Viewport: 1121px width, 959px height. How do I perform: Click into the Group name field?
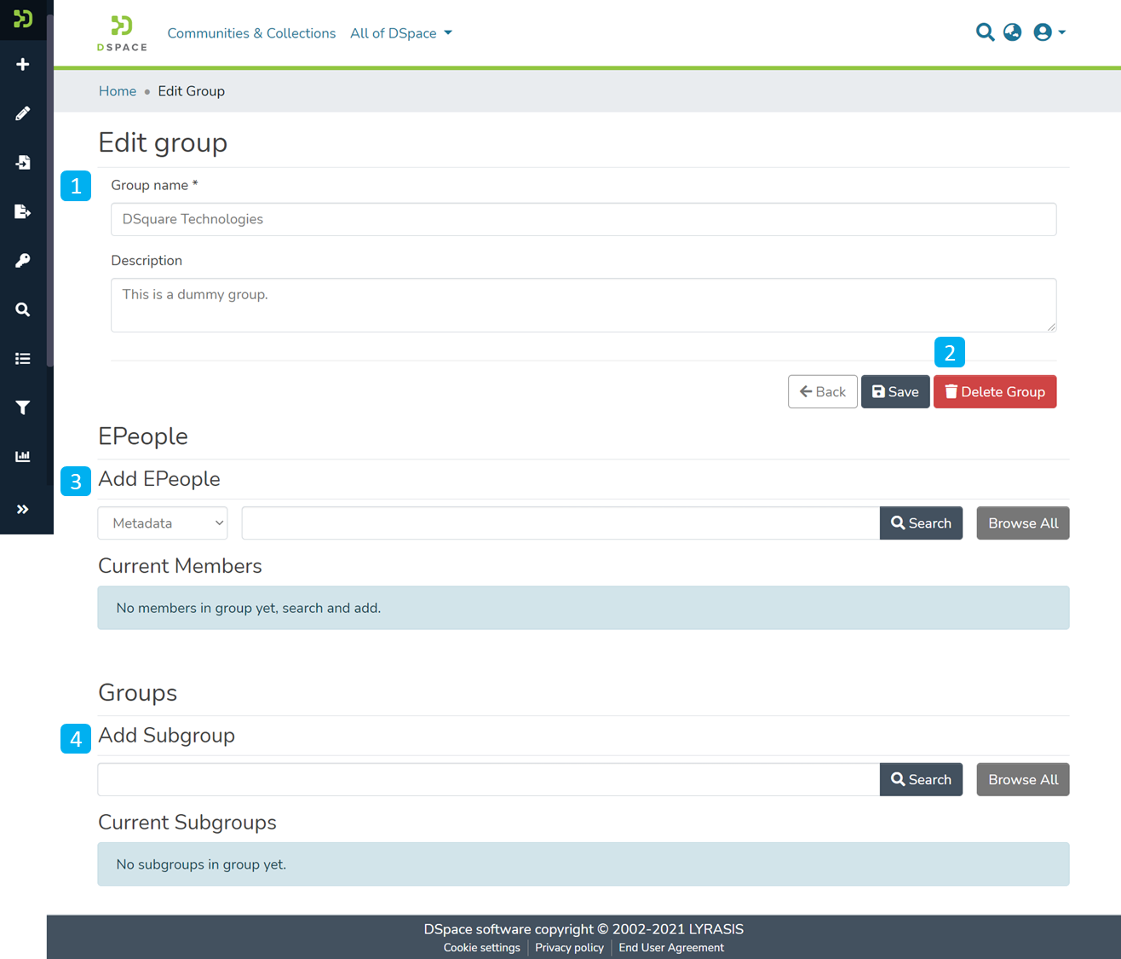click(583, 219)
